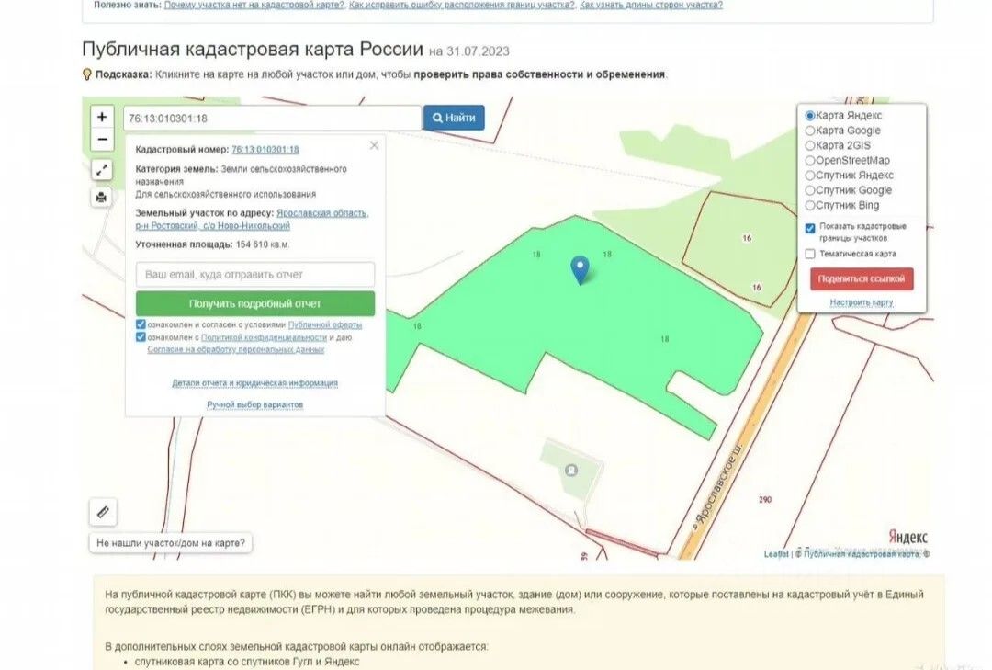Click the Яндекс logo on the map
992x670 pixels.
907,537
